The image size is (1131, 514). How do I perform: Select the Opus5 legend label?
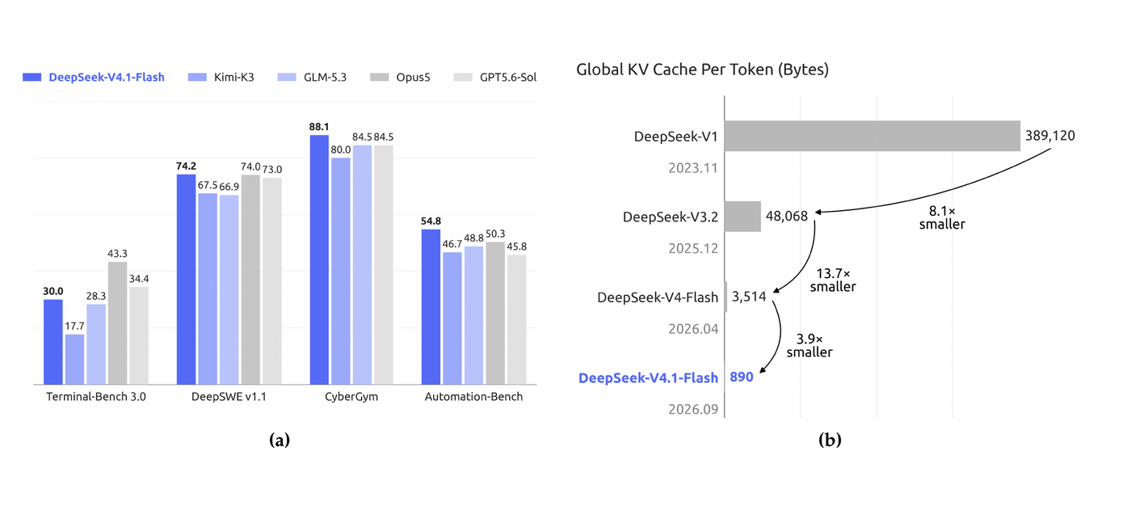point(413,77)
